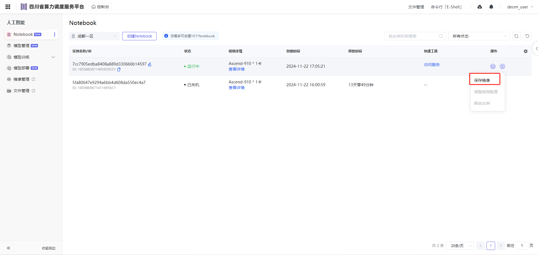
Task: Open the 所有状态 status filter dropdown
Action: (x=479, y=36)
